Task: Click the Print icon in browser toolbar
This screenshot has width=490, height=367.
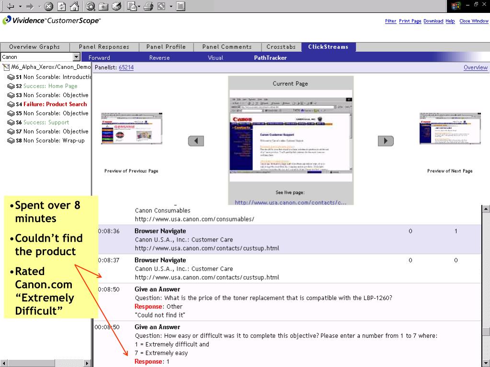Action: [149, 6]
